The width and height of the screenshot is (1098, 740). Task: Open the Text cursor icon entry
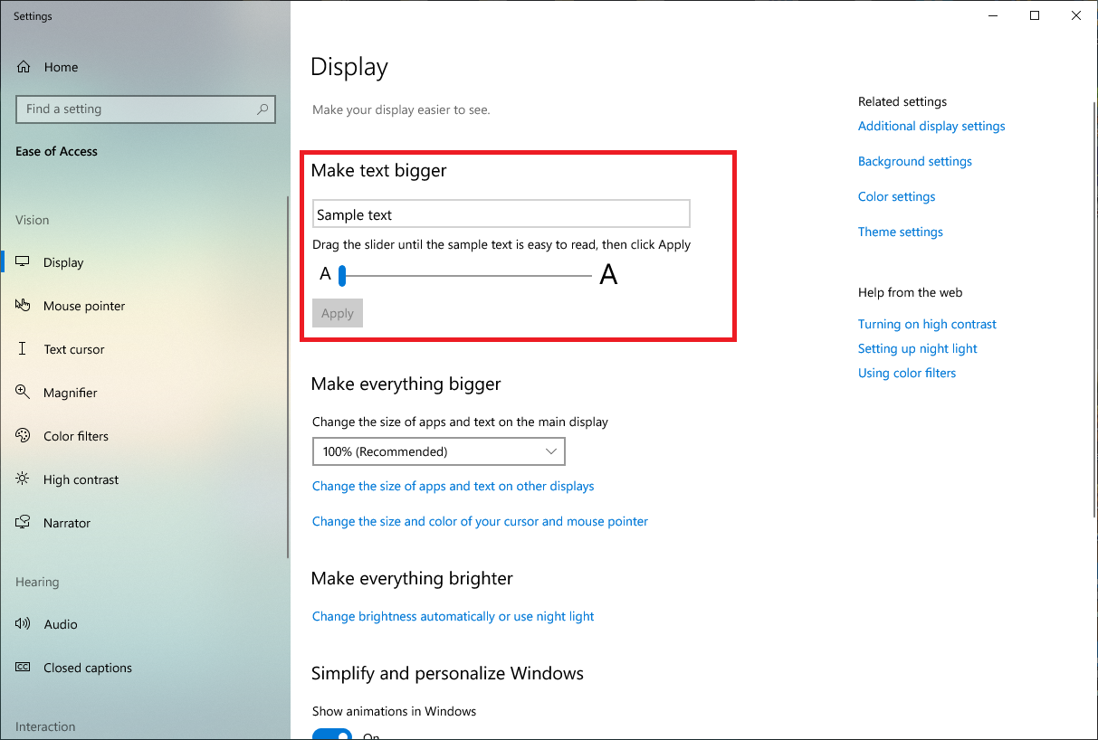click(x=24, y=349)
